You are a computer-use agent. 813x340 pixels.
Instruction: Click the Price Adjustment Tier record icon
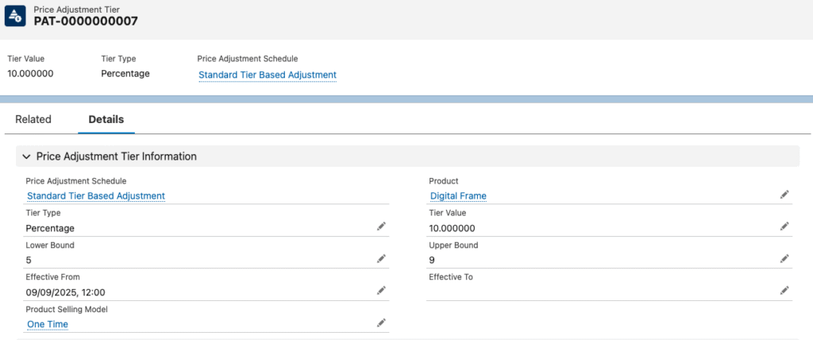point(16,16)
